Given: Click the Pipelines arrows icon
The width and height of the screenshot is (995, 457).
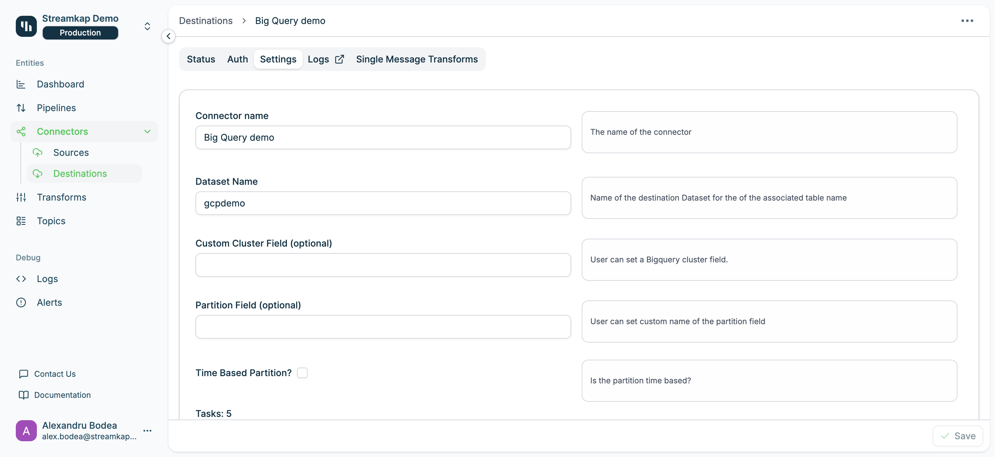Looking at the screenshot, I should point(21,108).
